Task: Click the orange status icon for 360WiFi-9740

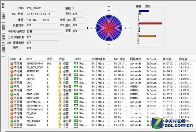Action: pos(12,64)
